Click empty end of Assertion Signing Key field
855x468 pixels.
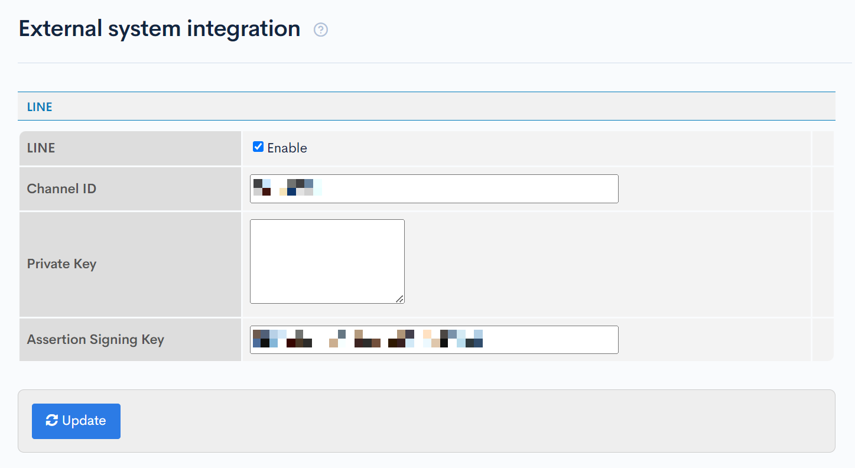pyautogui.click(x=550, y=340)
